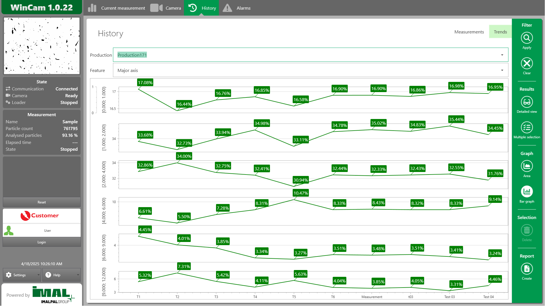Screen dimensions: 545x306
Task: Open Detailed view glasses icon
Action: (527, 102)
